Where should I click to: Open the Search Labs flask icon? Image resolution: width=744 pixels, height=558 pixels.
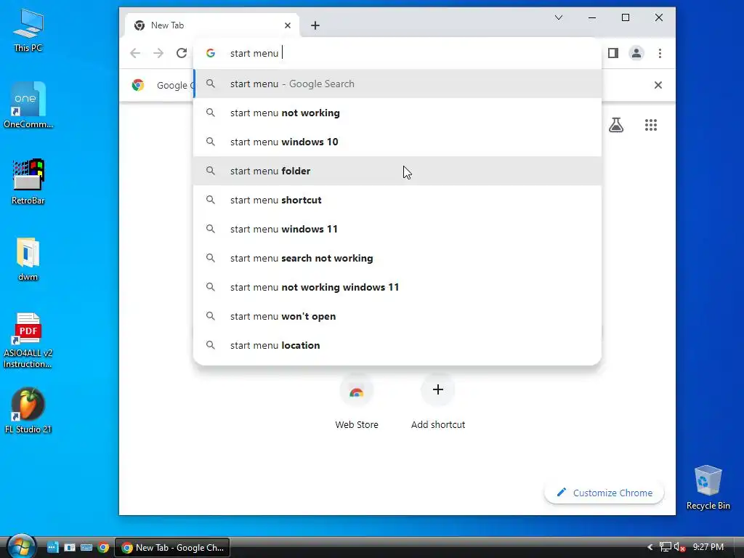point(616,125)
